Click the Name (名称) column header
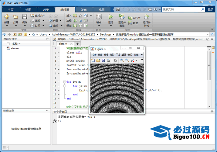Screen dimensions: 217x152 coord(15,44)
